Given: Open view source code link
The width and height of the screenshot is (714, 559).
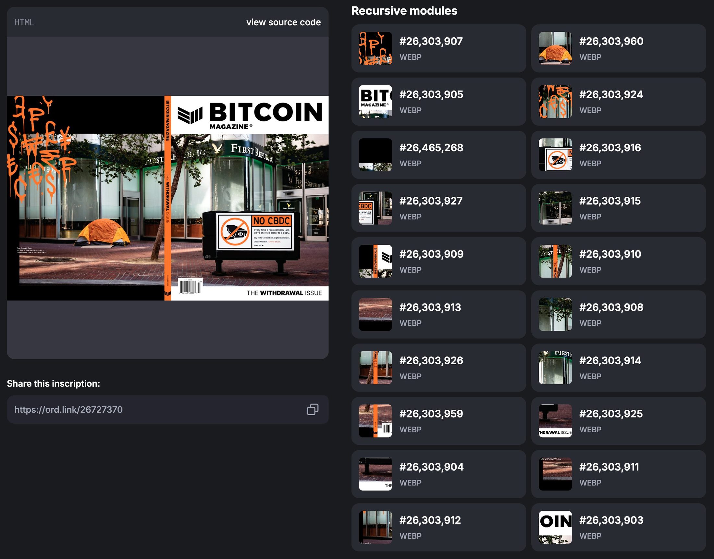Looking at the screenshot, I should coord(283,22).
